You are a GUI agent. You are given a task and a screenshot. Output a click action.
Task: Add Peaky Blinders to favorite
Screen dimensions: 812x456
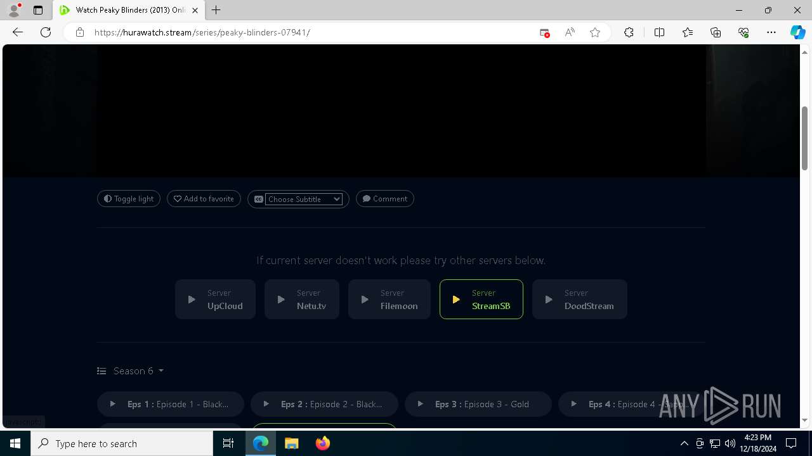204,199
